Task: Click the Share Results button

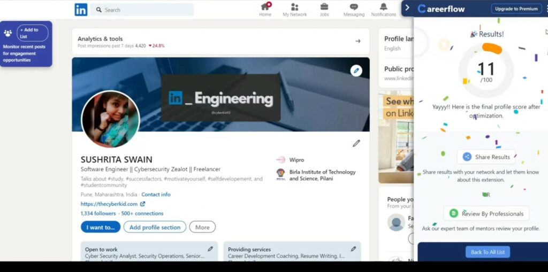Action: (486, 157)
